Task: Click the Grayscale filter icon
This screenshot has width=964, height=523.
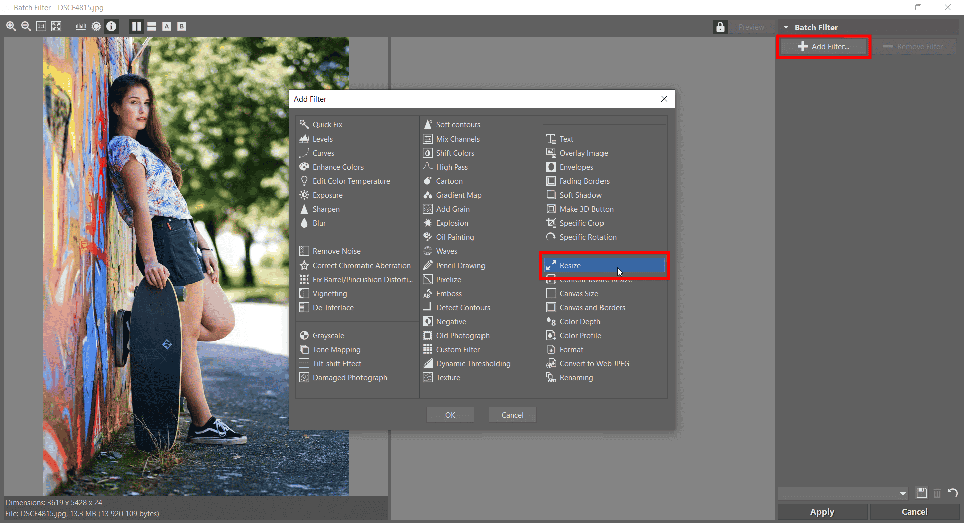Action: coord(304,335)
